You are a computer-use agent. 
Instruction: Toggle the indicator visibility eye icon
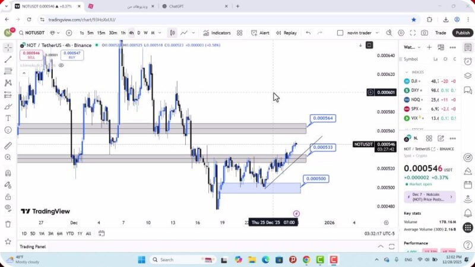(x=8, y=208)
